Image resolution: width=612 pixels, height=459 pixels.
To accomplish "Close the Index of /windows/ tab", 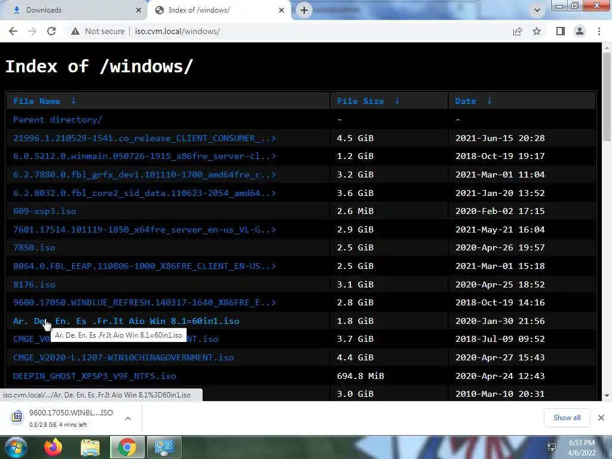I will (x=281, y=10).
